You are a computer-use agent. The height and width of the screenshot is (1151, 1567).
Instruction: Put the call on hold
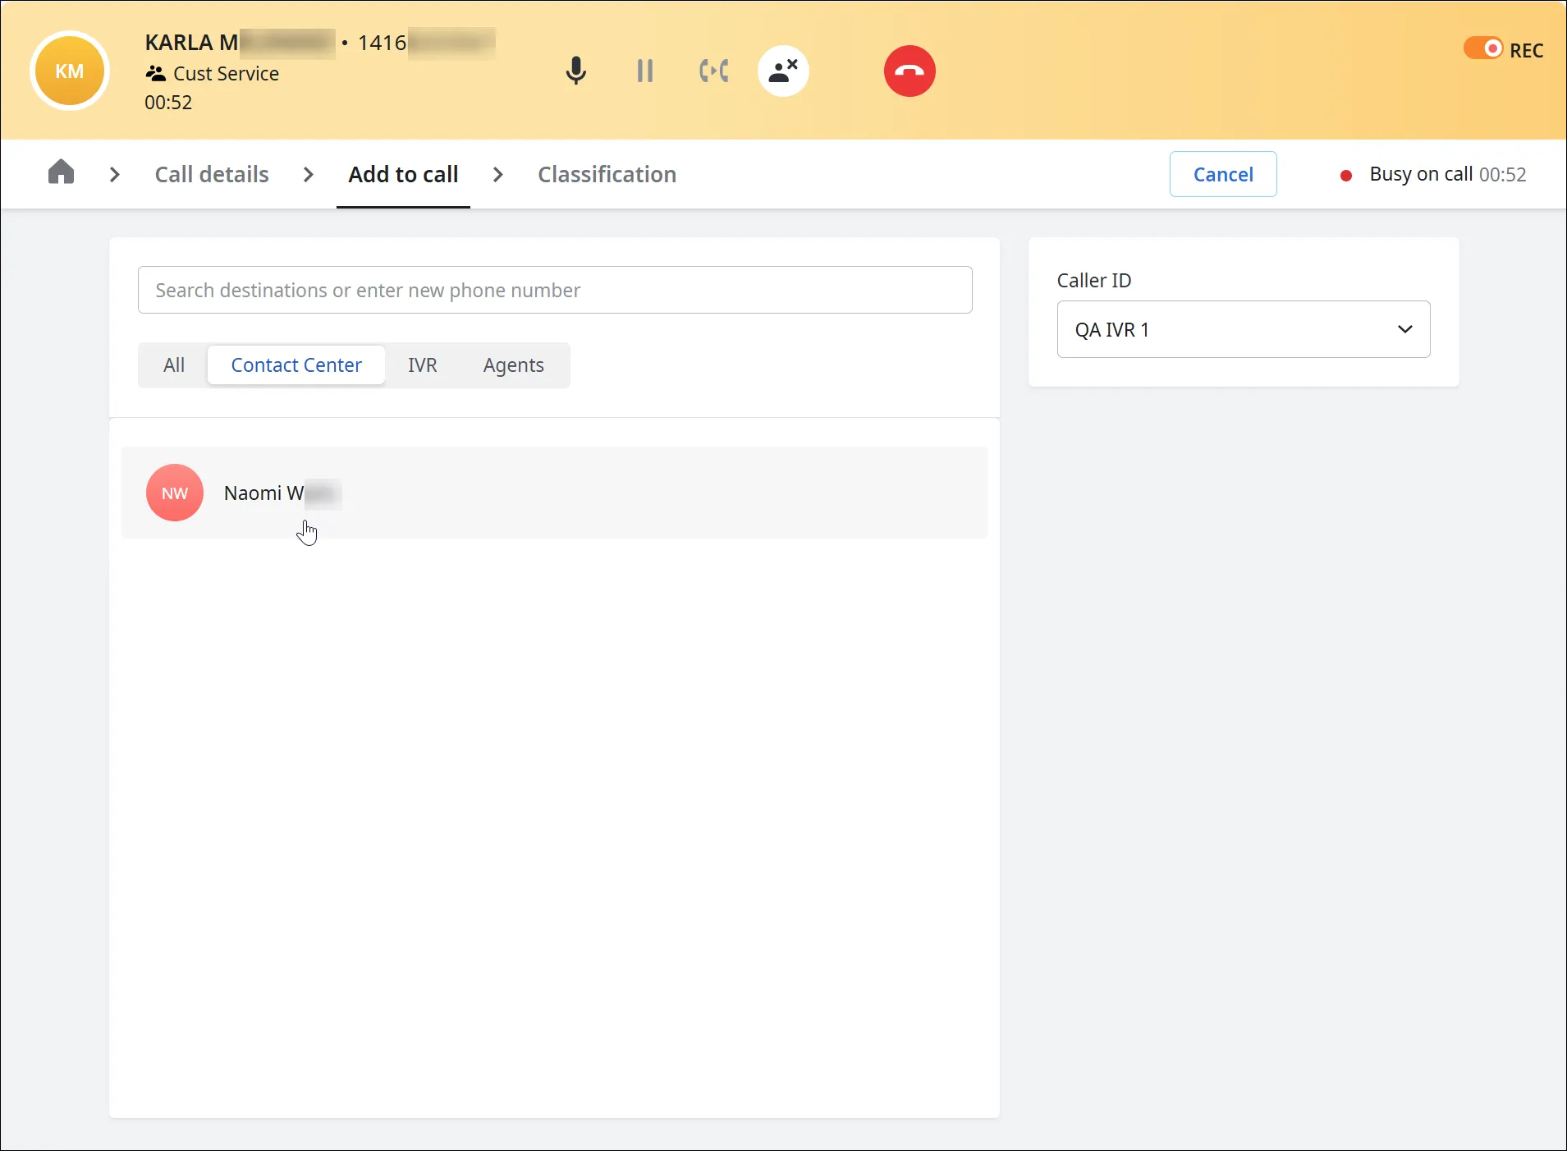(x=645, y=71)
